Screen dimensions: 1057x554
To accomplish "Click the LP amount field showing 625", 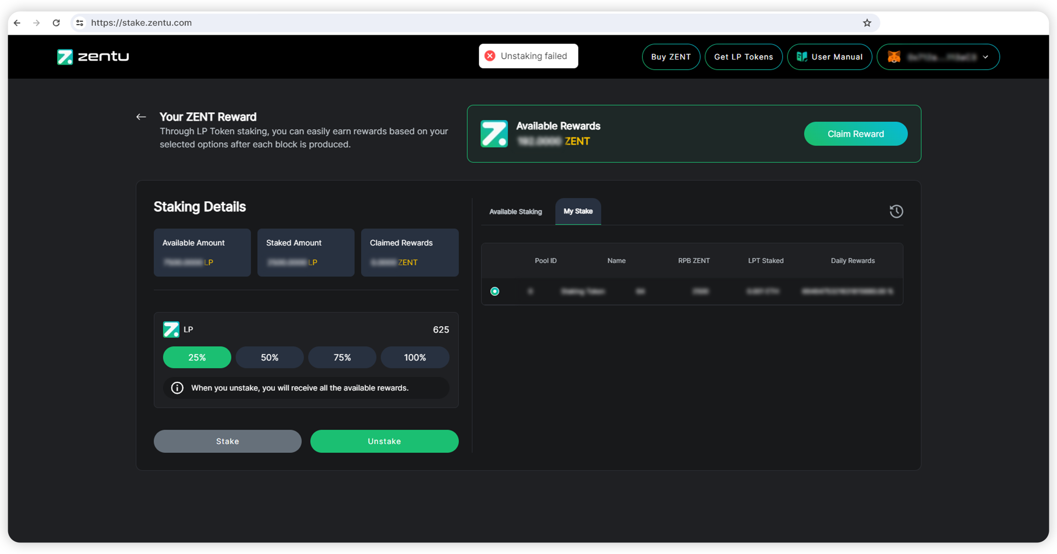I will click(440, 330).
